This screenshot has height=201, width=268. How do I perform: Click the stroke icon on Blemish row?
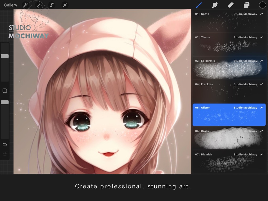[262, 154]
